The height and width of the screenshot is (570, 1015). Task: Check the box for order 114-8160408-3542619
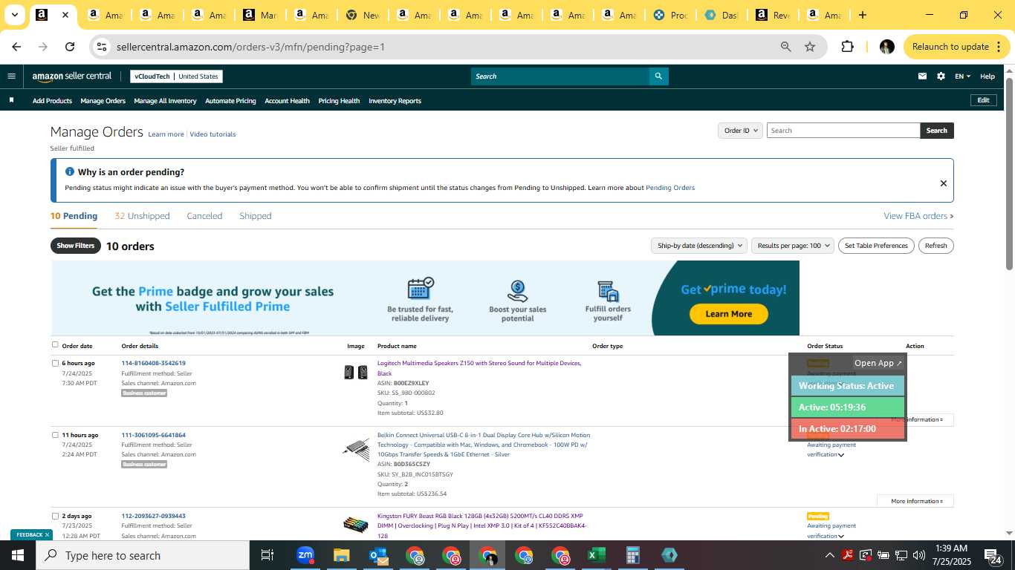55,363
